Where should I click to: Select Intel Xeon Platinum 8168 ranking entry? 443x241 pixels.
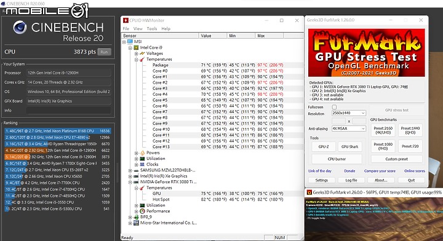tap(58, 131)
